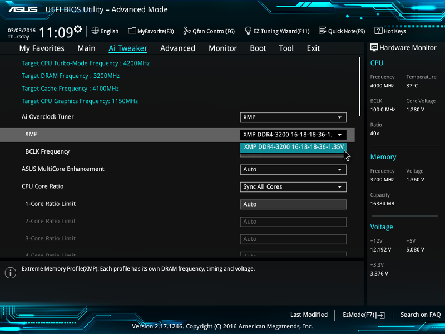Viewport: 445px width, 334px height.
Task: Open the Ai Overclock Tuner dropdown
Action: (293, 117)
